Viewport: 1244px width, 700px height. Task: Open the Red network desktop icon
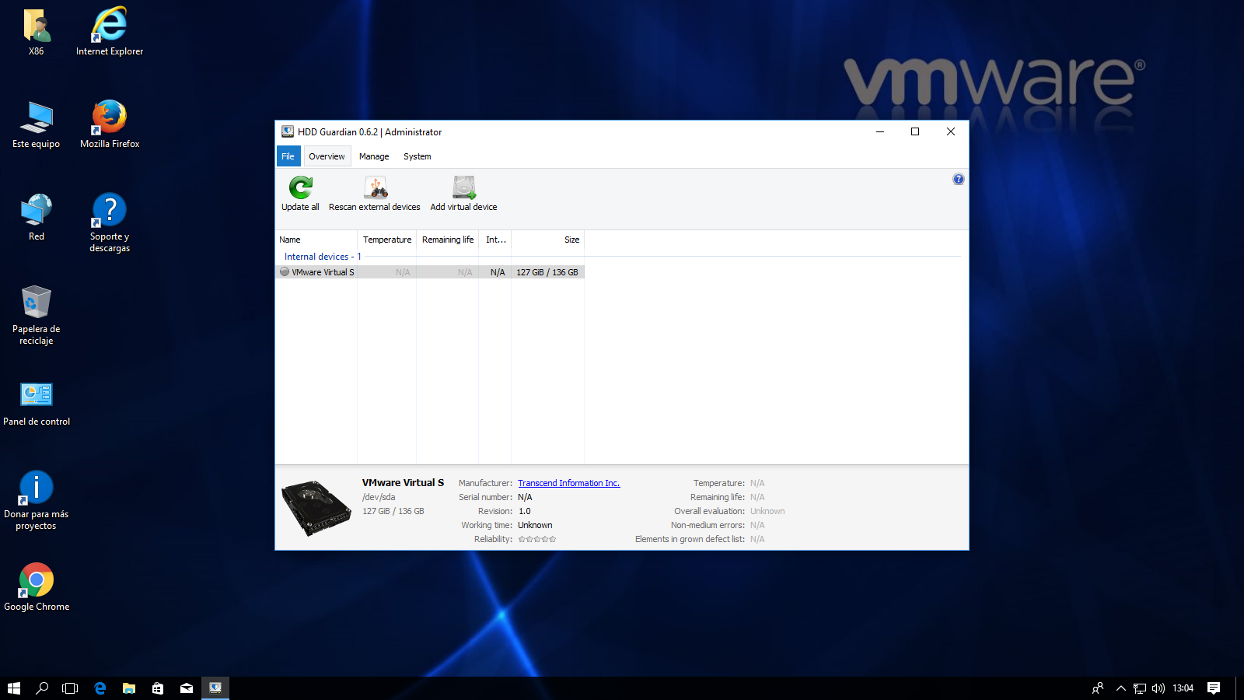pos(37,217)
